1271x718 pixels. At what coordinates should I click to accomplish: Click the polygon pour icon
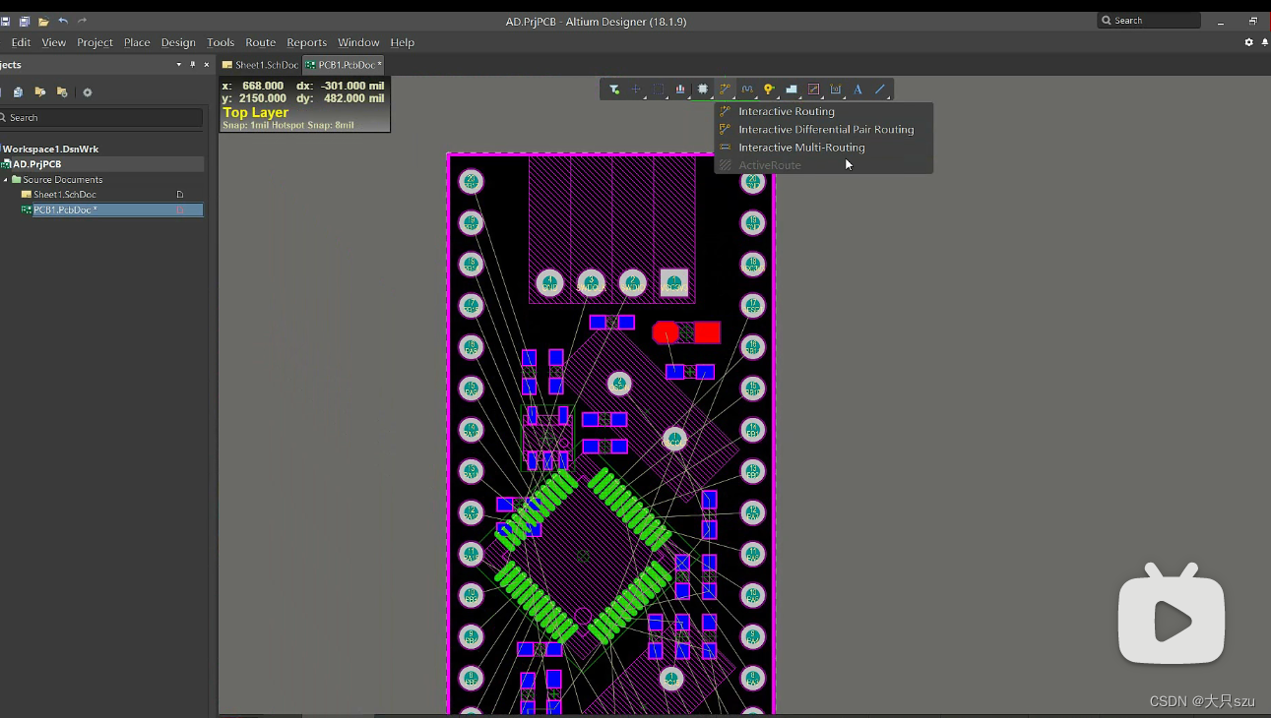[792, 90]
